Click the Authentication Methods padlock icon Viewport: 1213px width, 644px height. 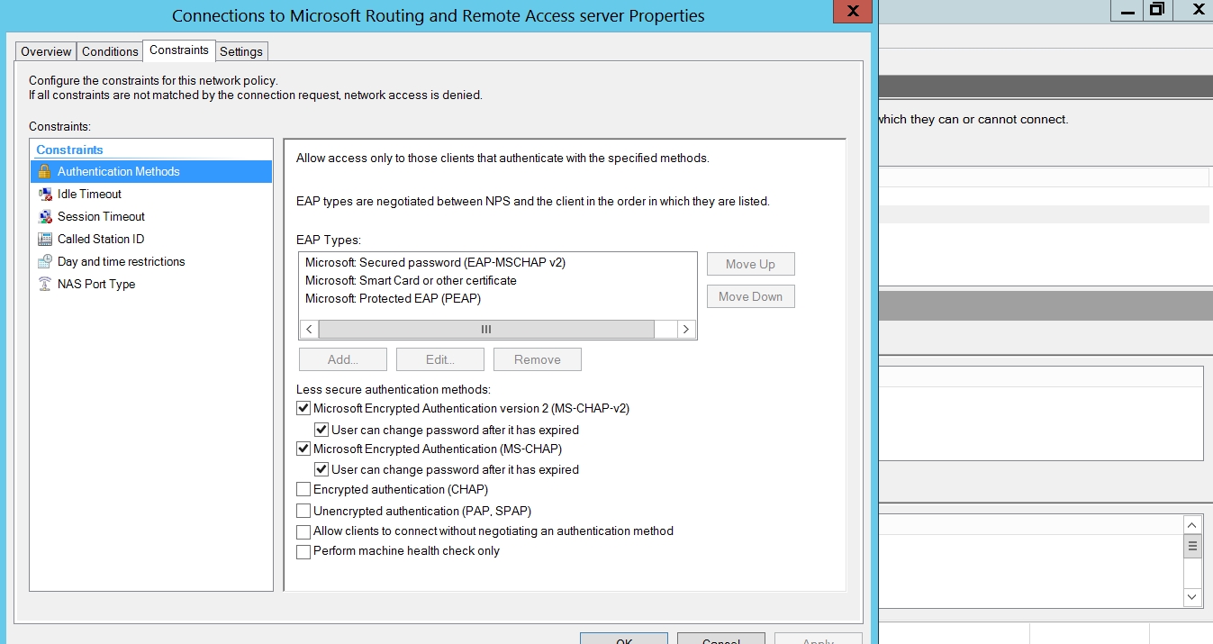[44, 171]
